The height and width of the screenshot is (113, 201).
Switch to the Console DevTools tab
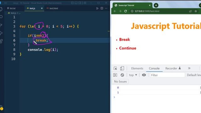pyautogui.click(x=154, y=68)
